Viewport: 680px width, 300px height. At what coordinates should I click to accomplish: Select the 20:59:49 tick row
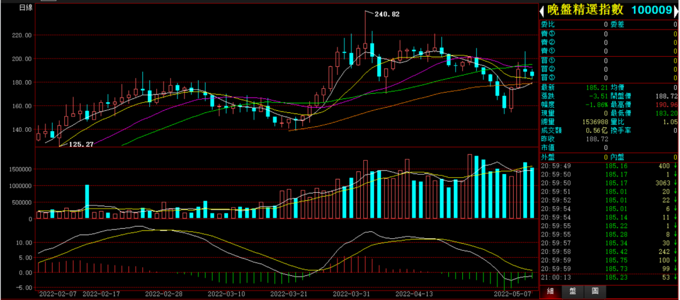pos(609,166)
